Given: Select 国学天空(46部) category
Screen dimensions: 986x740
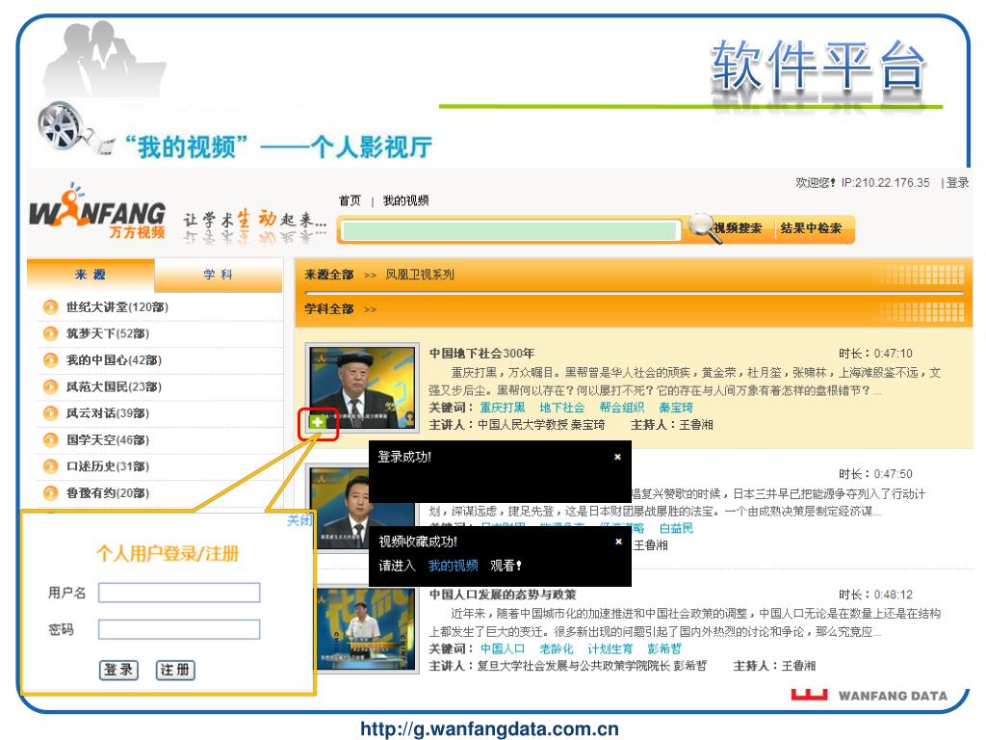Looking at the screenshot, I should click(108, 439).
